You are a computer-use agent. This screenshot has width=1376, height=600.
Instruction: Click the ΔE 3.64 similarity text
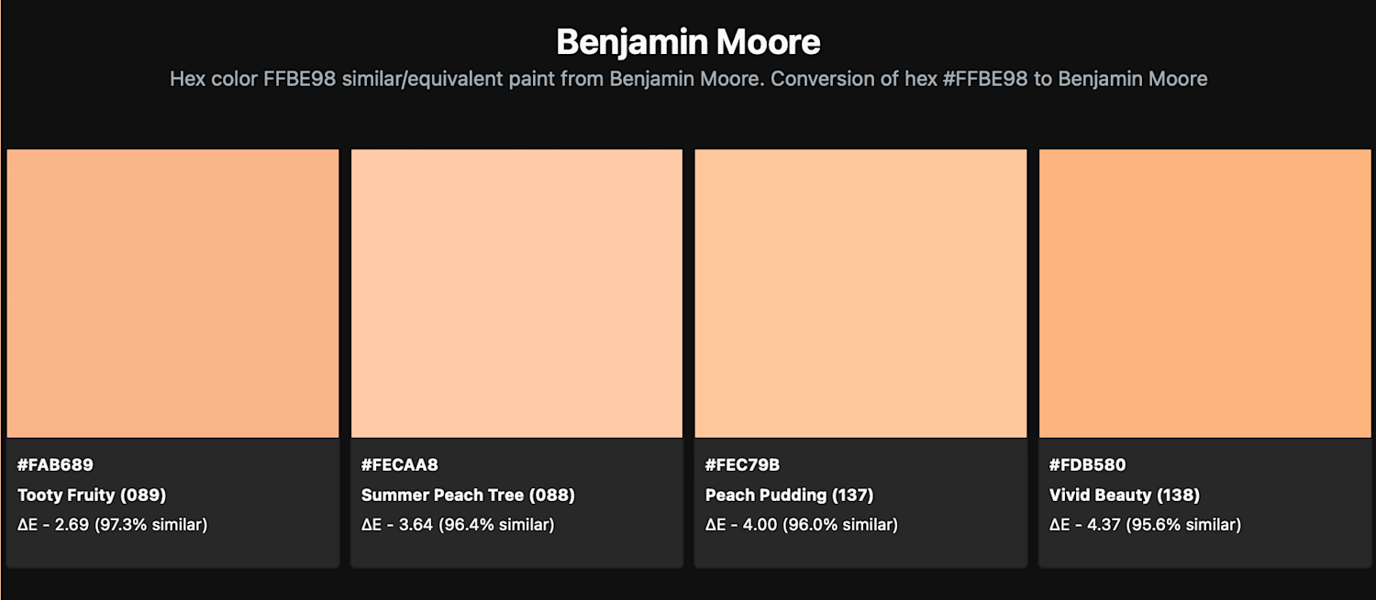tap(458, 525)
